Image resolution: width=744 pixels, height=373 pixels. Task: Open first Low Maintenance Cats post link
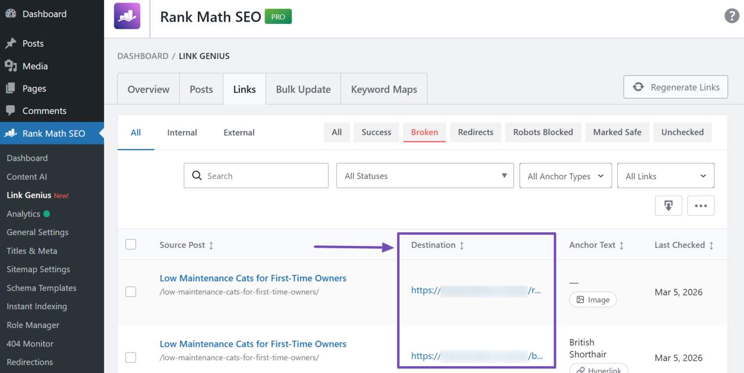pyautogui.click(x=253, y=278)
